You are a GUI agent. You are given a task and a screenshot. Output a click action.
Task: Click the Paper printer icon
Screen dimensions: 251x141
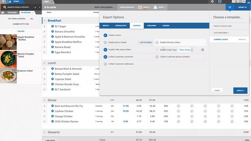pyautogui.click(x=155, y=7)
